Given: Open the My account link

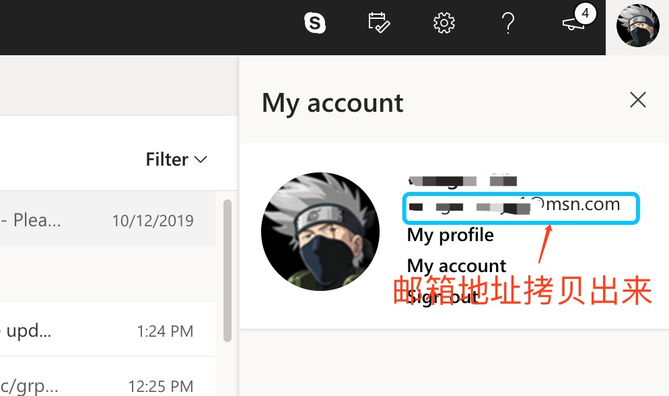Looking at the screenshot, I should pyautogui.click(x=456, y=265).
